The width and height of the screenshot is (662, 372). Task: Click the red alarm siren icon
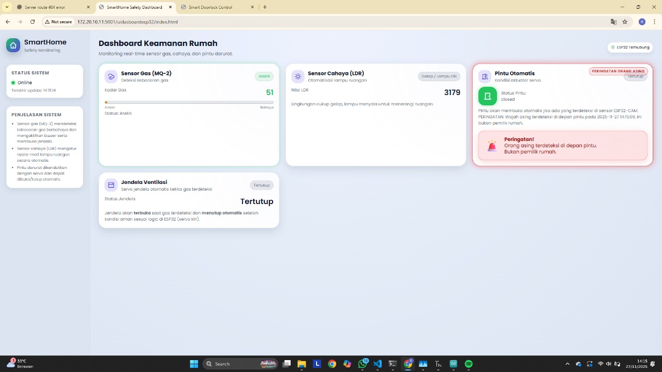(492, 146)
